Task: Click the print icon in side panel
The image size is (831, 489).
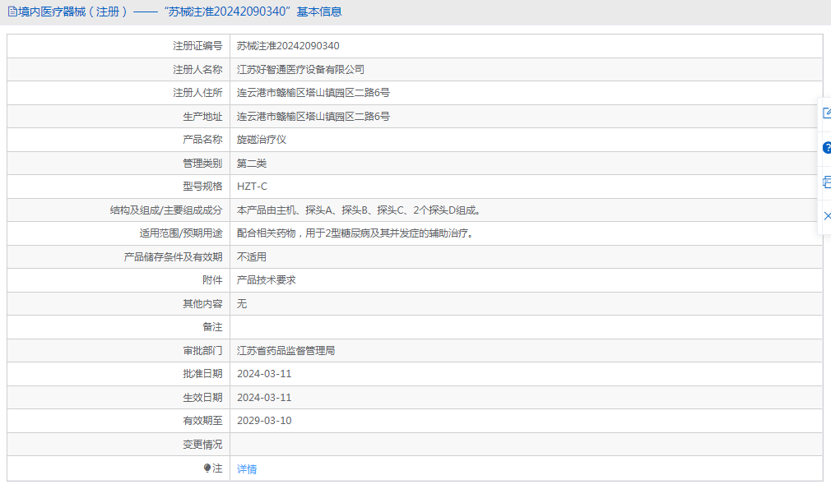Action: pos(827,182)
